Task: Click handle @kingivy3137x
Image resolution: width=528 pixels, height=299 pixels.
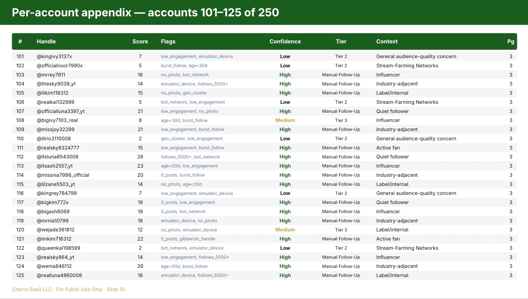Action: [x=54, y=56]
